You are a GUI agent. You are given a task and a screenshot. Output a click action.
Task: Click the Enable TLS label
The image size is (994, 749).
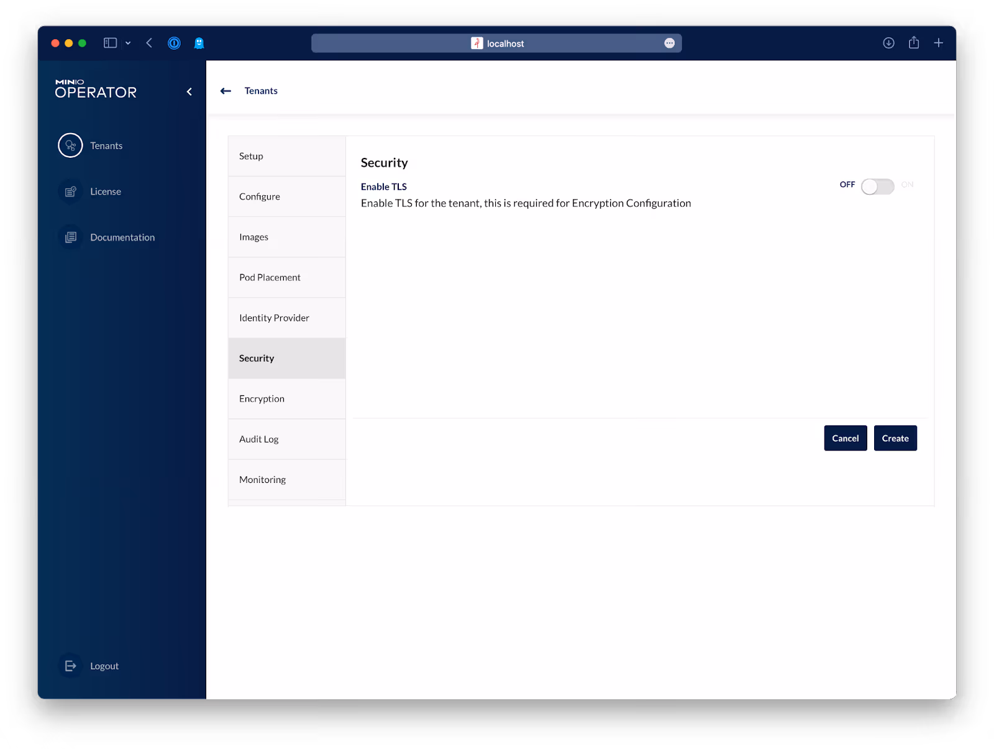(384, 186)
